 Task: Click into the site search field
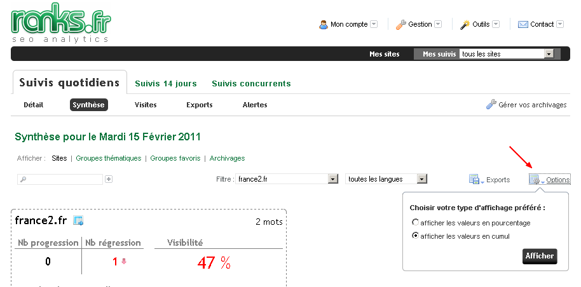pyautogui.click(x=60, y=179)
